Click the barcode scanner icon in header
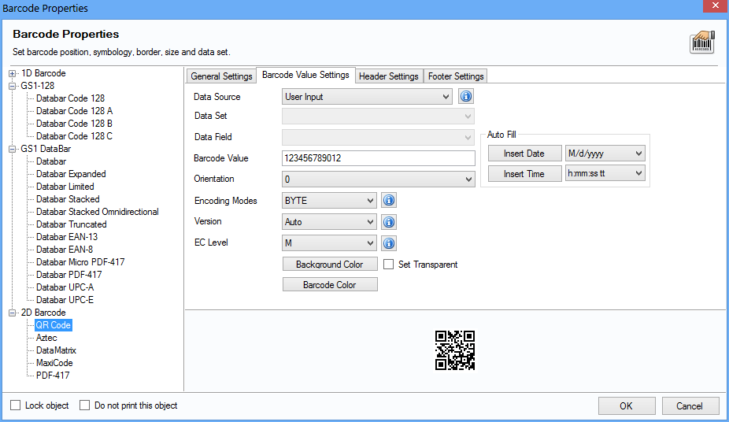This screenshot has height=422, width=729. (x=701, y=42)
